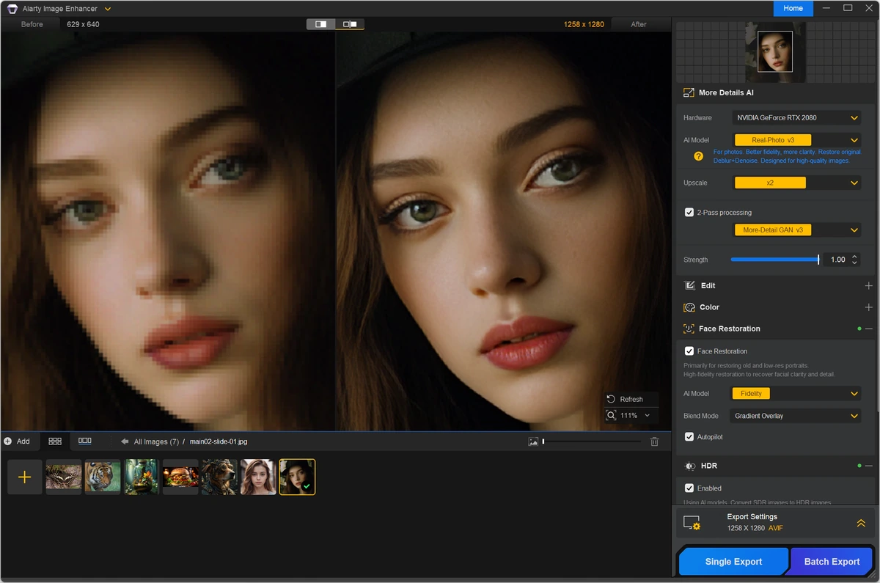Click the Add images button
The image size is (880, 583).
(17, 441)
